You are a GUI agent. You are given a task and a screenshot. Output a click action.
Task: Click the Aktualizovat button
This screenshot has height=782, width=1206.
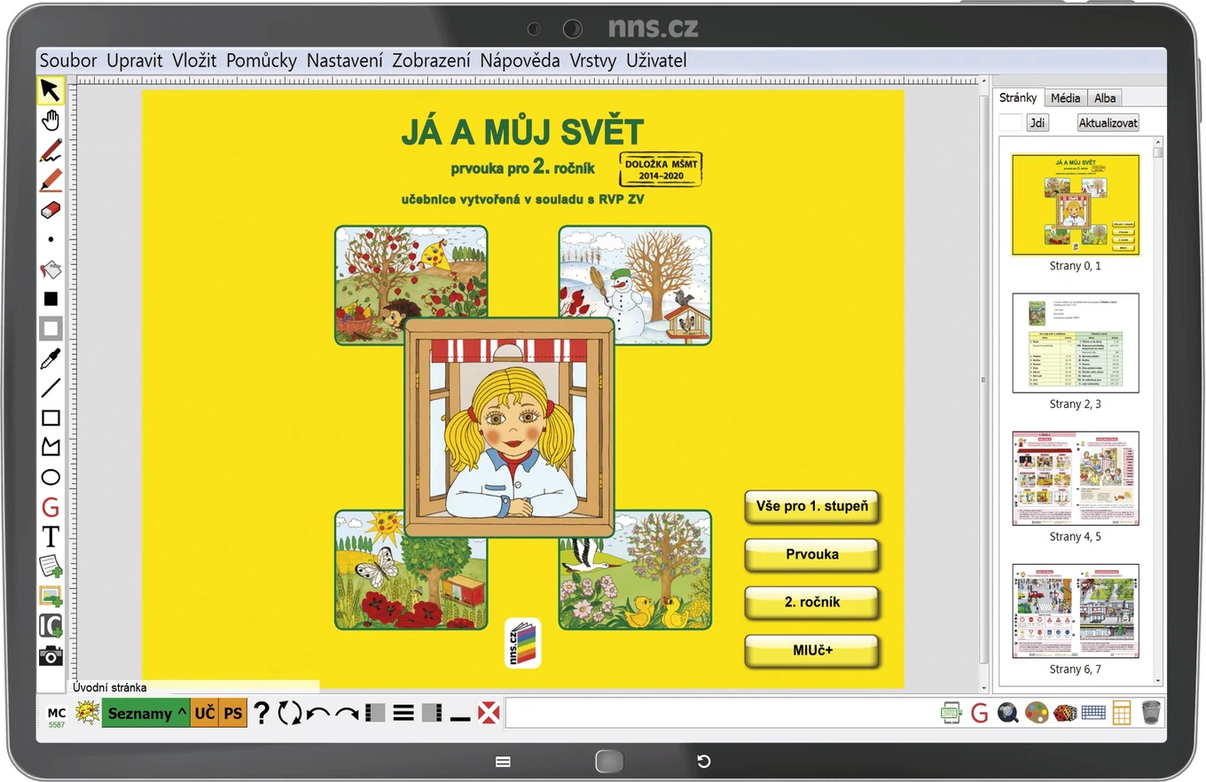pyautogui.click(x=1108, y=123)
